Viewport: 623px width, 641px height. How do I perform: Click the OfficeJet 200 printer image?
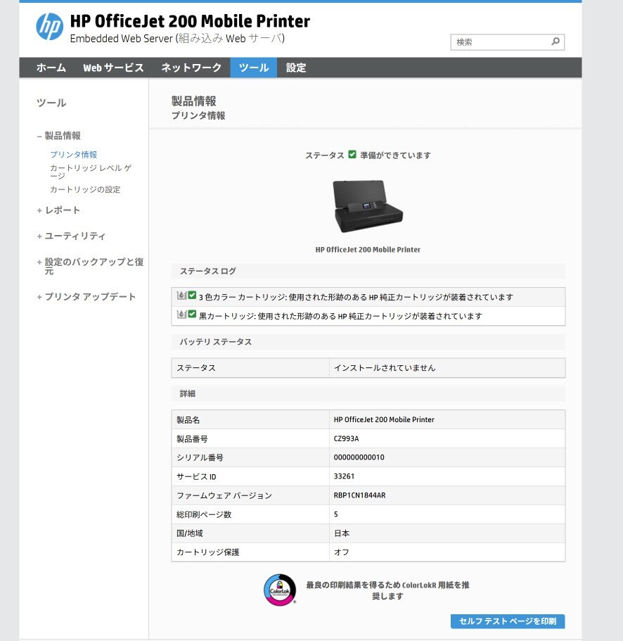click(x=368, y=206)
